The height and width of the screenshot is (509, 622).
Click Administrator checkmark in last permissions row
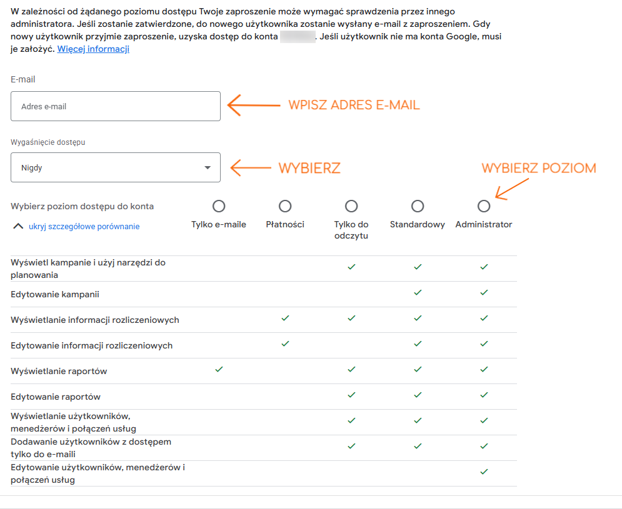point(484,472)
